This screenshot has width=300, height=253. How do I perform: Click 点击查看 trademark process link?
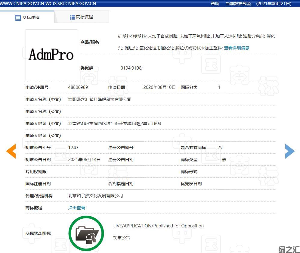tap(76, 208)
